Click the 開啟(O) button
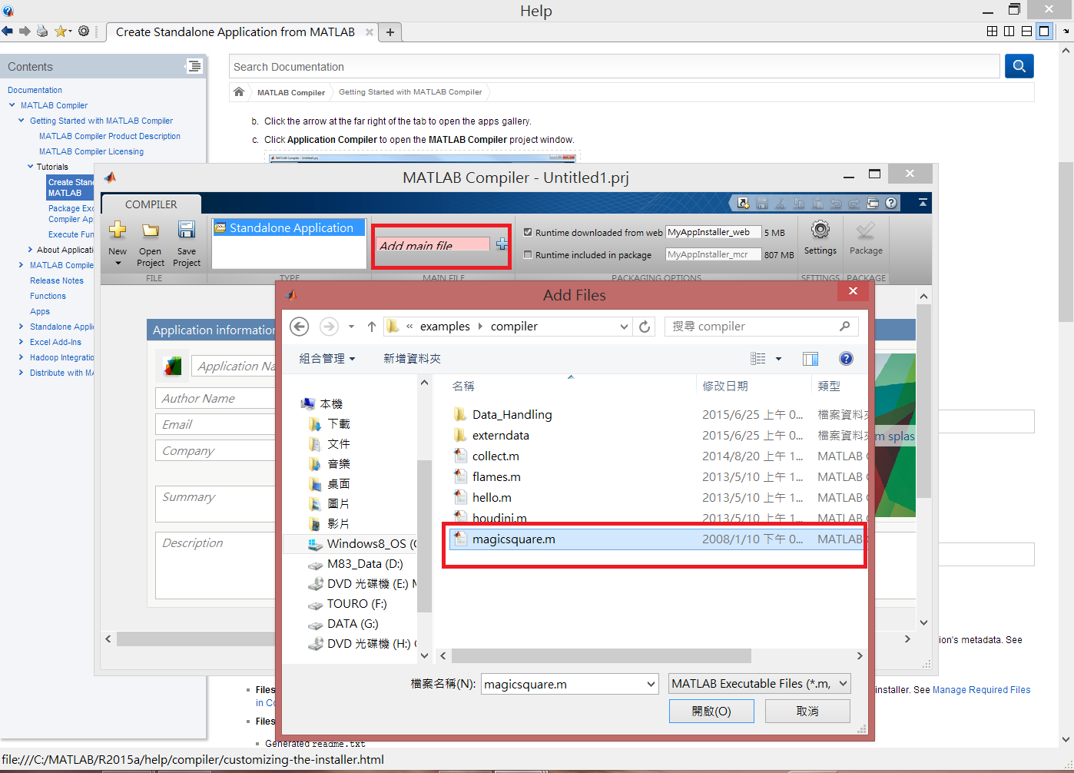Image resolution: width=1074 pixels, height=773 pixels. click(x=711, y=711)
